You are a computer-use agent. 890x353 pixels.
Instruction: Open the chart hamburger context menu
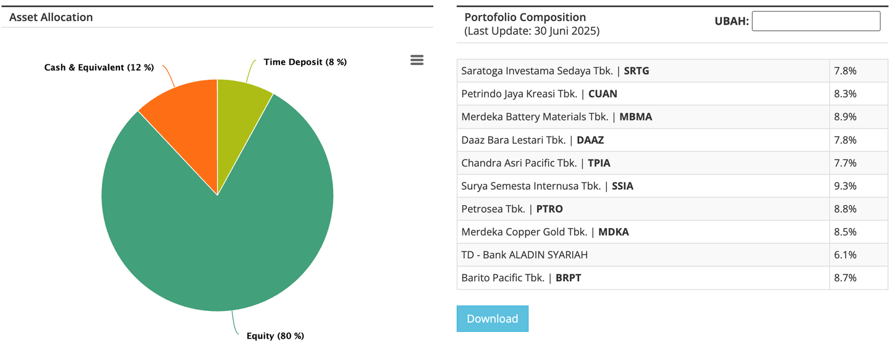pos(417,60)
